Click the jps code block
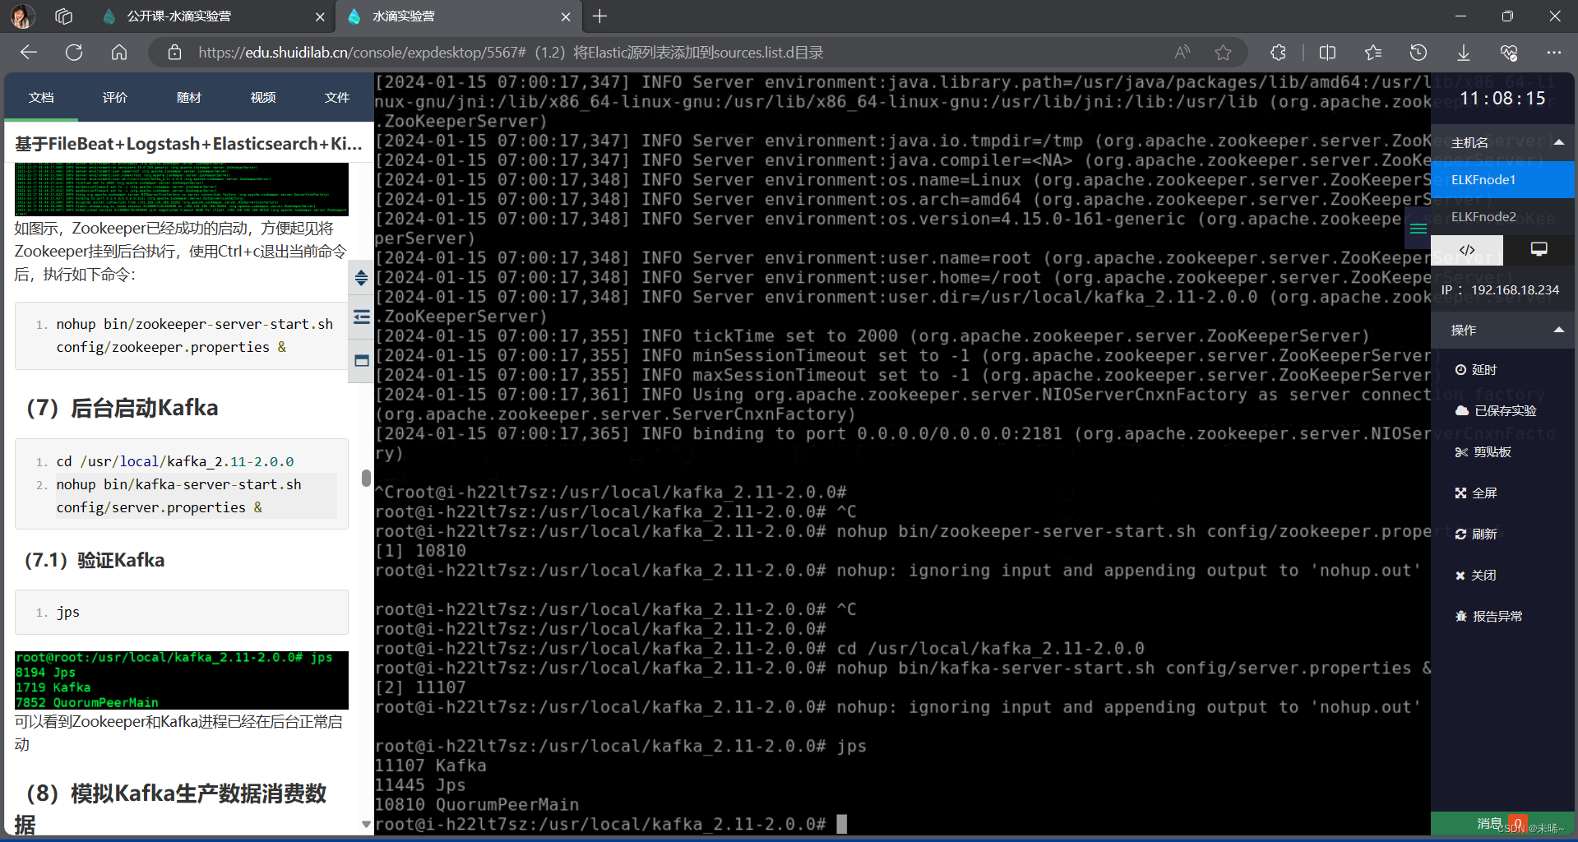 (x=182, y=612)
